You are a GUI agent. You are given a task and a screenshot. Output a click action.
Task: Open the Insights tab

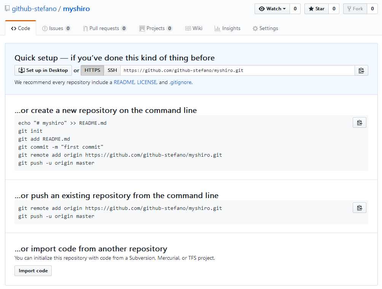pos(227,28)
